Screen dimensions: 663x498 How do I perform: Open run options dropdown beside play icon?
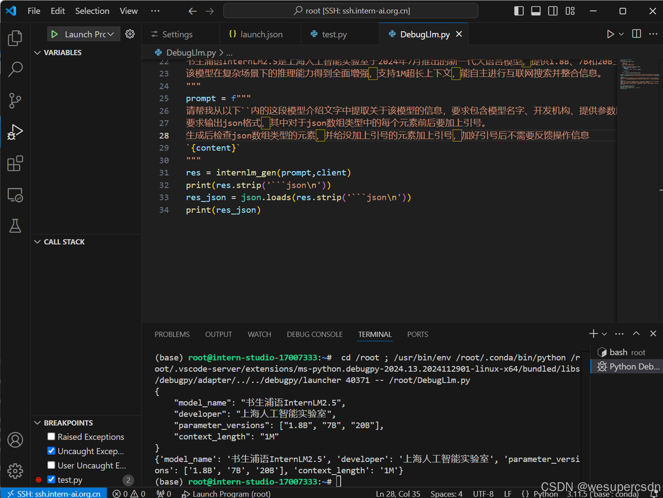(621, 34)
